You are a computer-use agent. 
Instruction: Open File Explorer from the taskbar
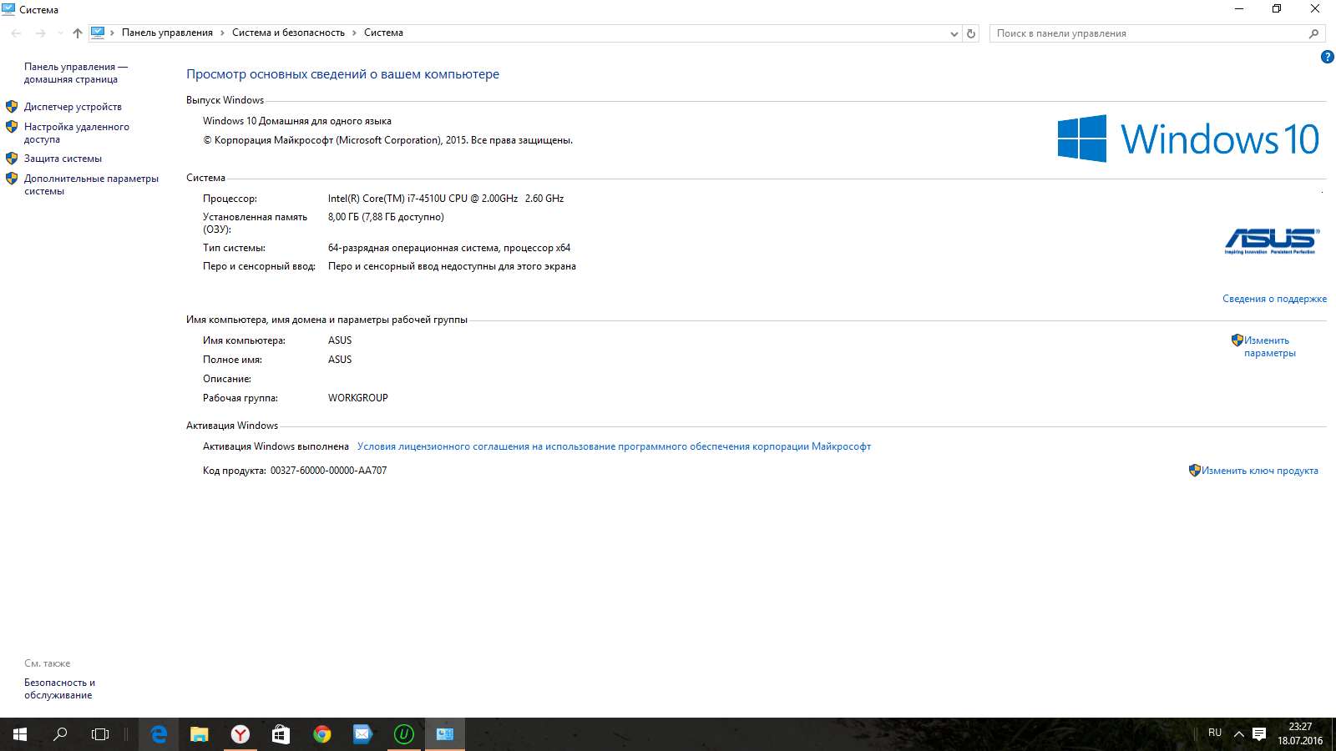[199, 734]
